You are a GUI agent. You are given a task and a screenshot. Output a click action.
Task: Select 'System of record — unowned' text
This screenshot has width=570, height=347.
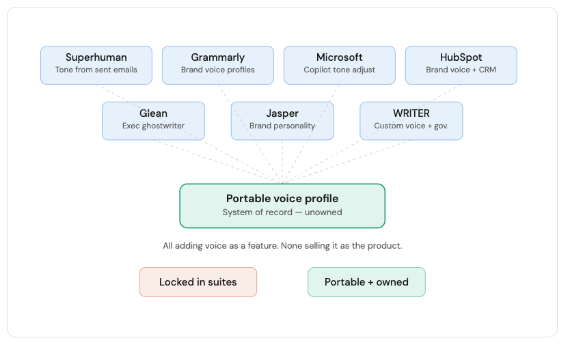coord(282,212)
